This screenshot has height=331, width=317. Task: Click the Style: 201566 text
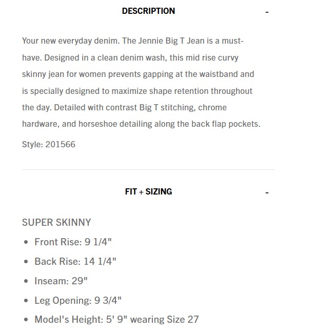(x=49, y=144)
